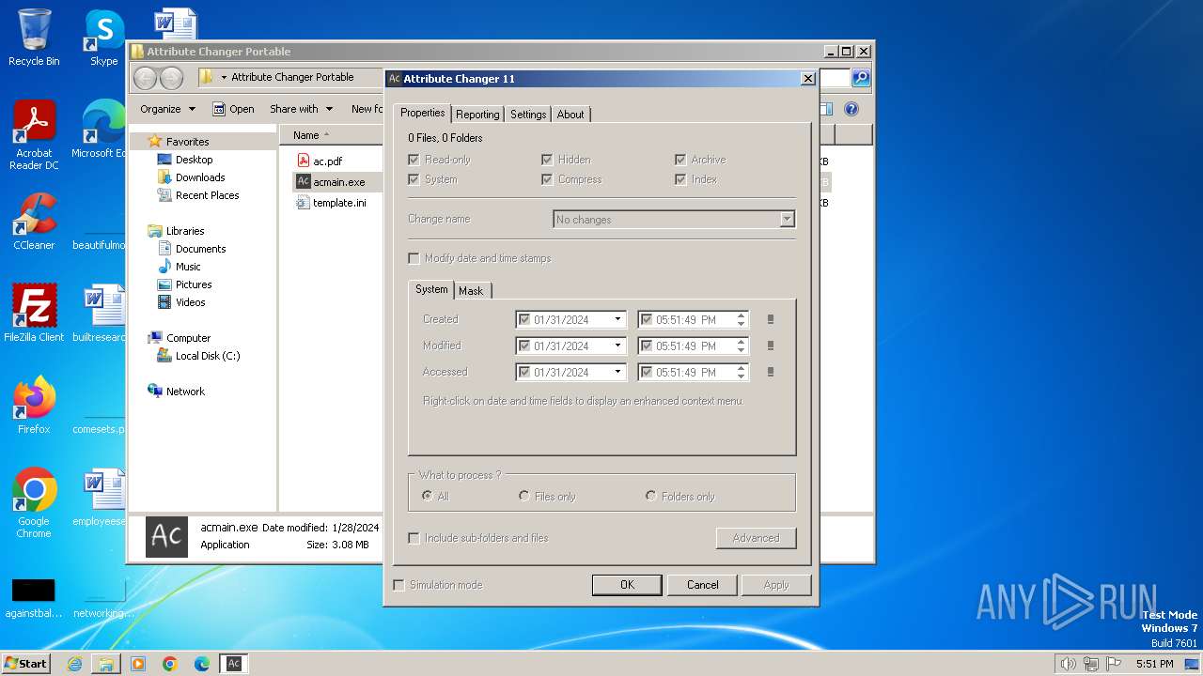Enable Modify date and time stamps

pos(414,258)
